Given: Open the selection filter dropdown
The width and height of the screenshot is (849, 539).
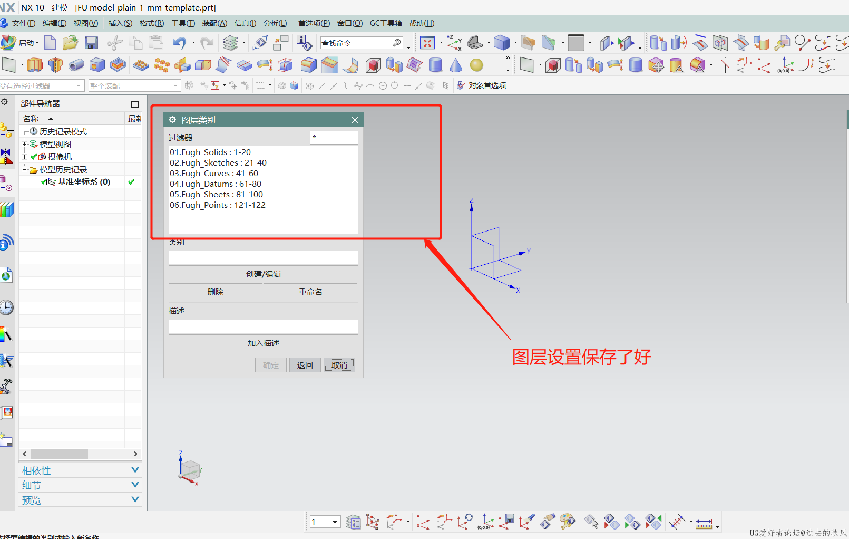Looking at the screenshot, I should [42, 85].
